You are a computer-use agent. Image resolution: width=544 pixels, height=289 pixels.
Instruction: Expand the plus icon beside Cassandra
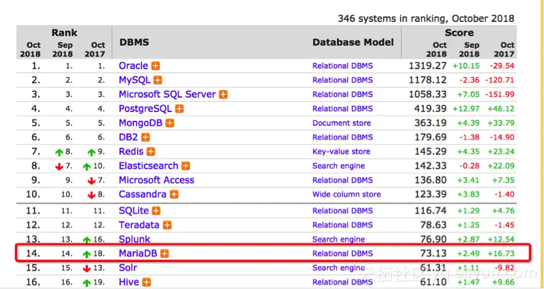coord(174,195)
